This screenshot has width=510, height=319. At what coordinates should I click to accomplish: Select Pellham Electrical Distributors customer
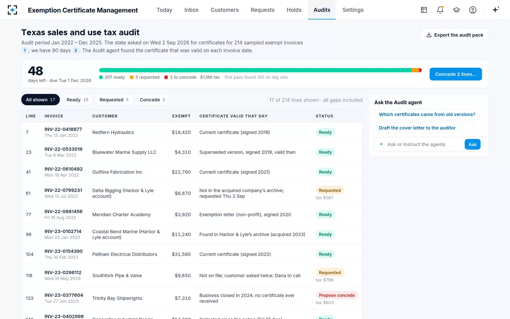coord(125,254)
